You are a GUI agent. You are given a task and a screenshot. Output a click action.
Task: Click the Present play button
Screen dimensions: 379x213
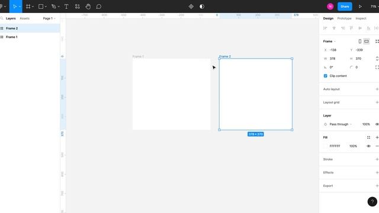(360, 7)
